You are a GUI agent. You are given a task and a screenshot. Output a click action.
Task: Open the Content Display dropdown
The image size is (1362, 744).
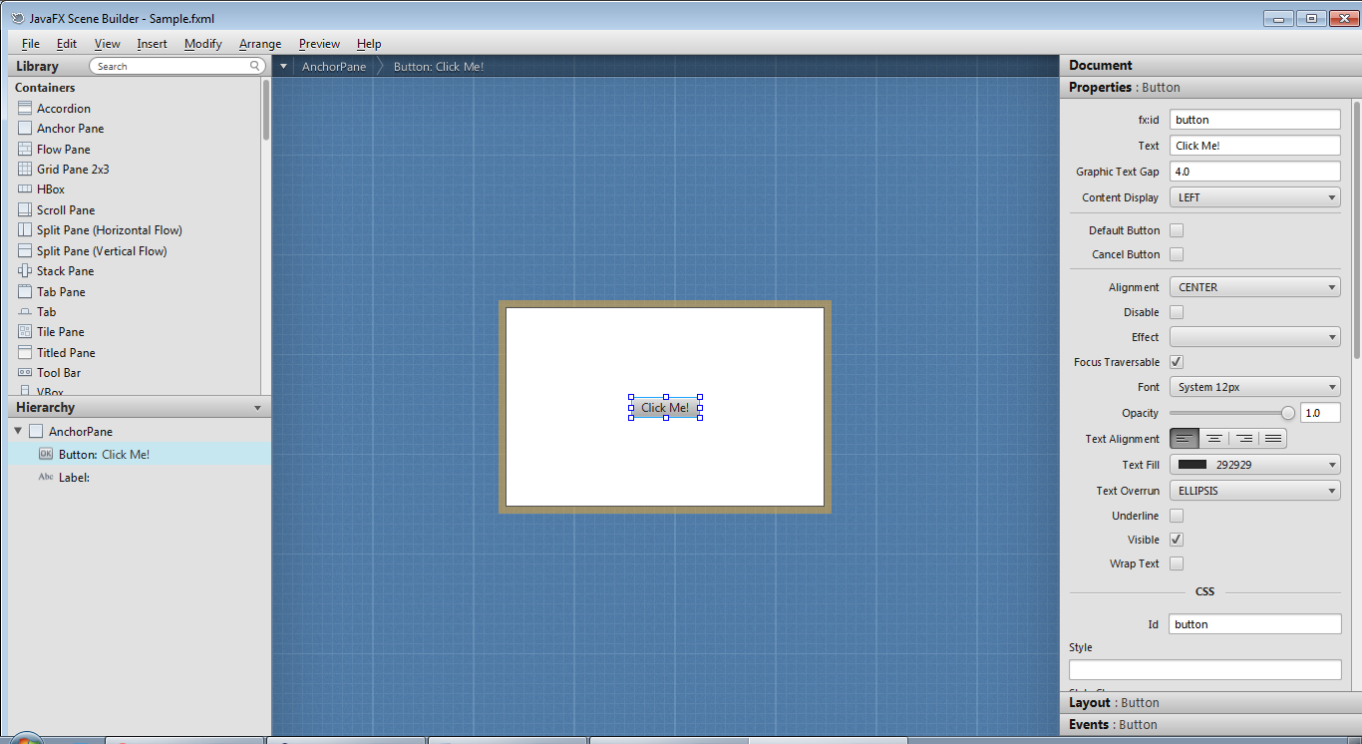click(1255, 197)
